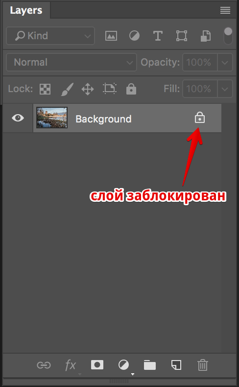Lock image pixels brush icon
The width and height of the screenshot is (239, 387).
tap(67, 89)
